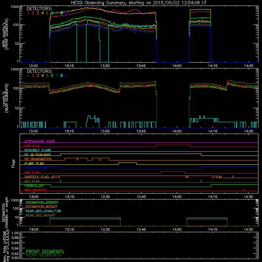
Task: Click the Mon. Rate LIVETIME axis title
Action: pos(6,246)
